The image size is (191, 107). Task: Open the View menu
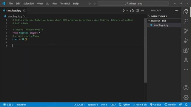(40, 4)
